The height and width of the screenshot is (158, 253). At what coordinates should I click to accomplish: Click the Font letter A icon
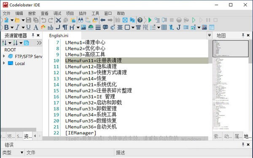pos(36,27)
